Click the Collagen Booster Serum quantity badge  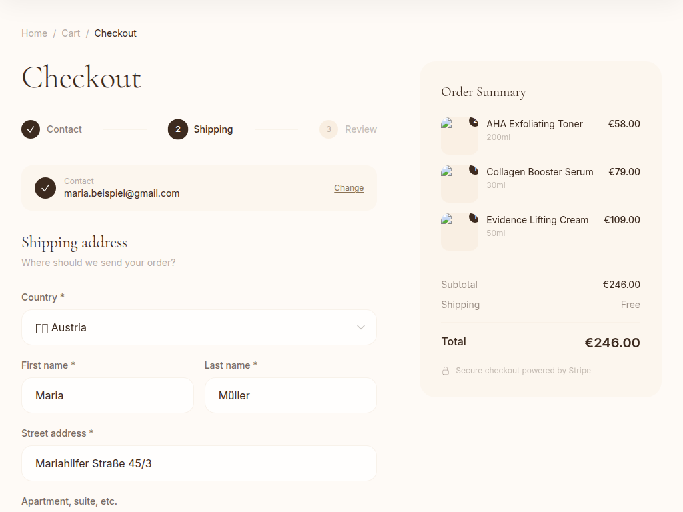click(474, 170)
